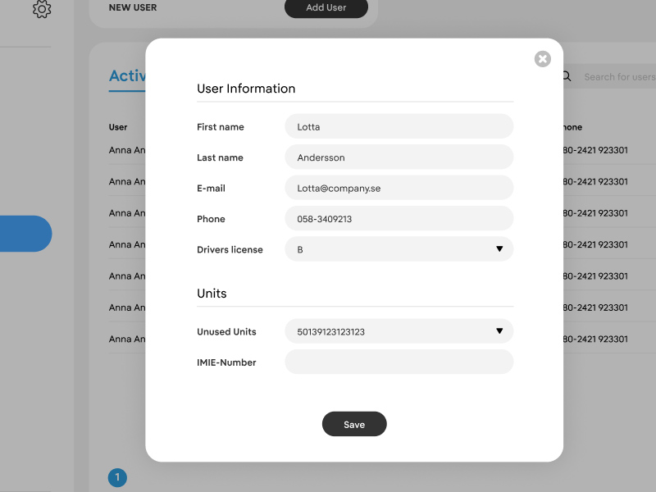
Task: Click the First name field
Action: pos(399,126)
